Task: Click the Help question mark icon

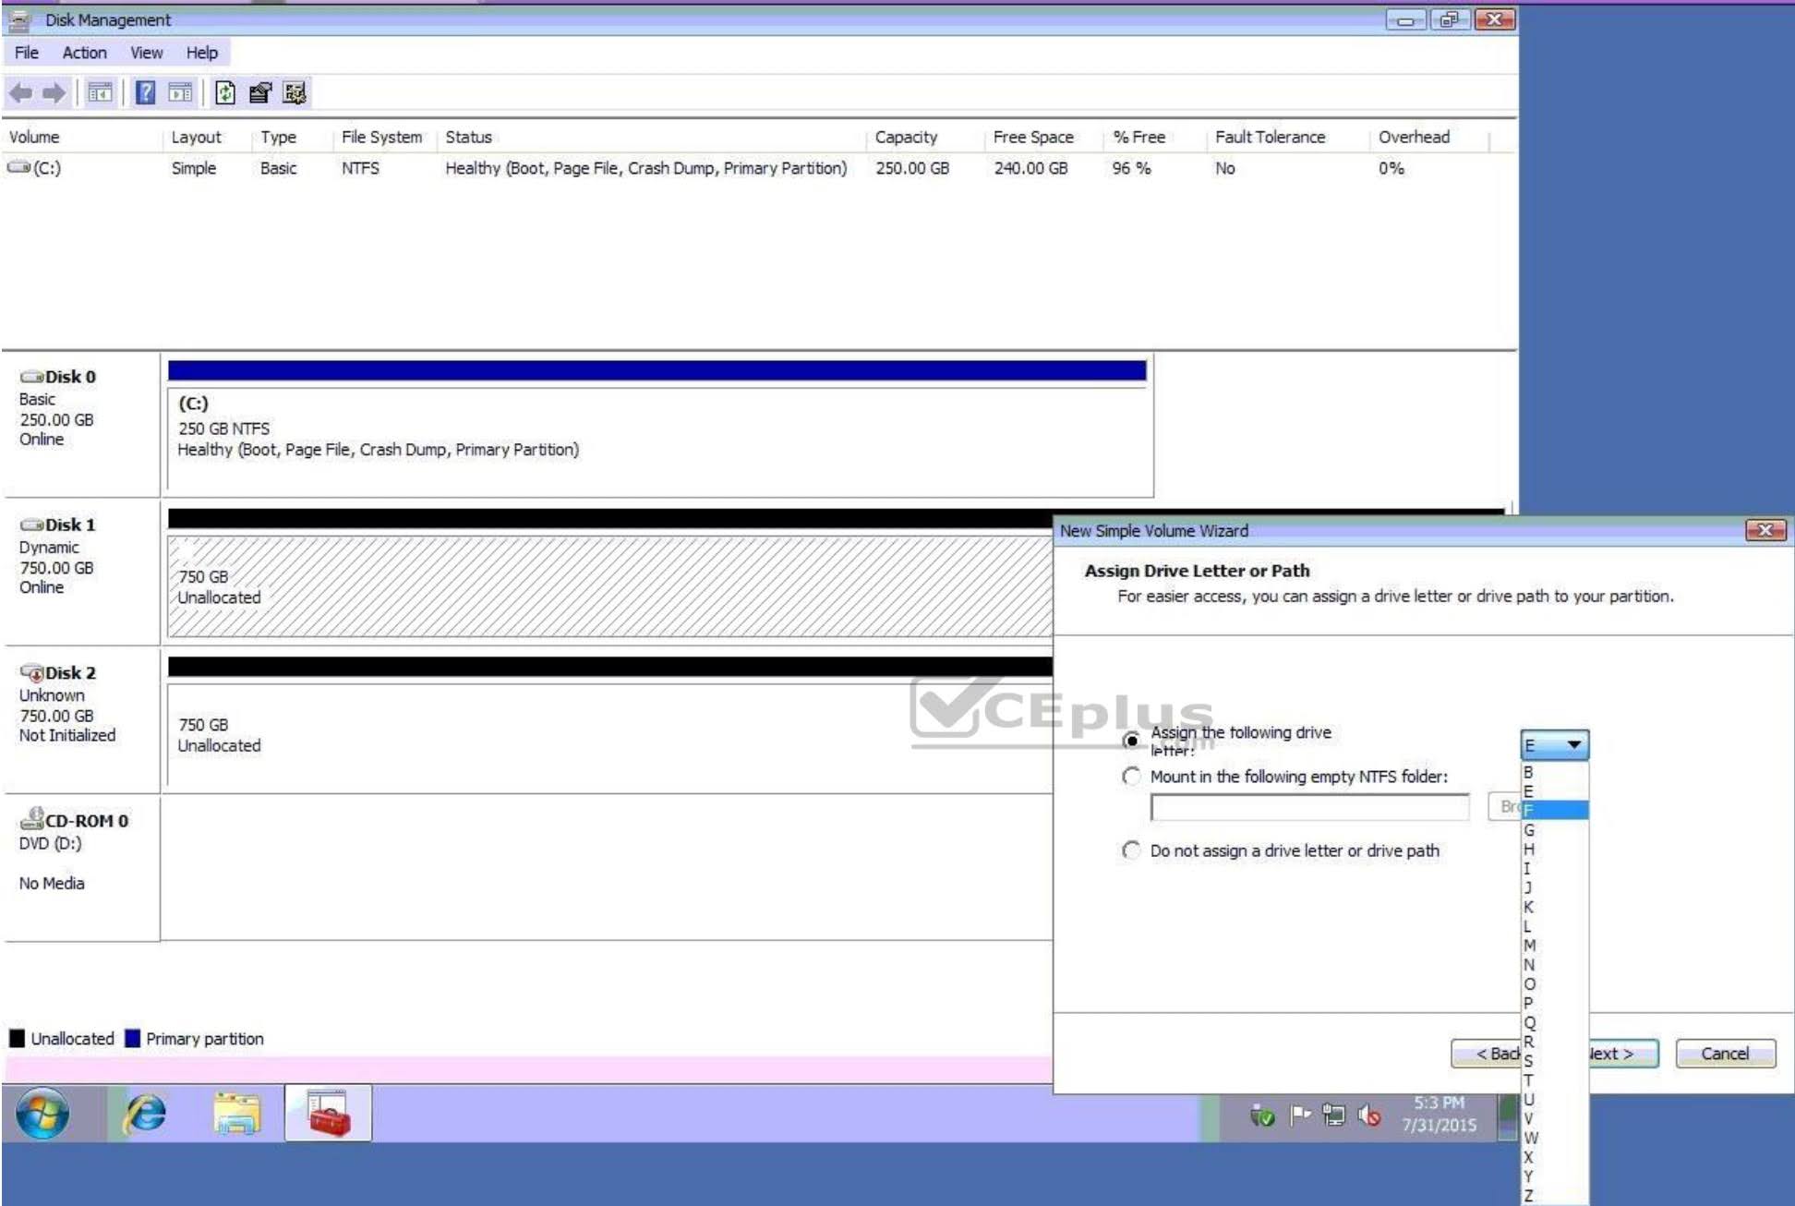Action: pyautogui.click(x=145, y=92)
